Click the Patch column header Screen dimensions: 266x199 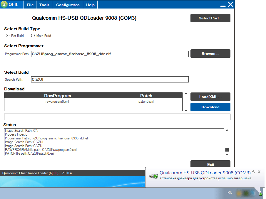(x=146, y=96)
